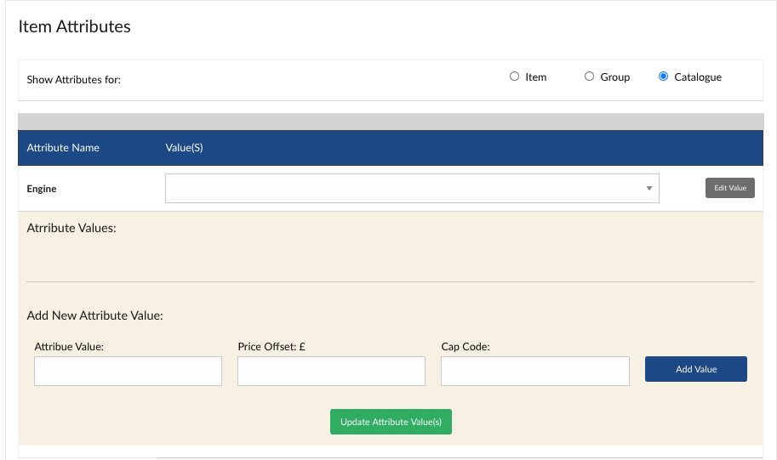The width and height of the screenshot is (777, 460).
Task: Click the 'Price Offset: £' field label
Action: [x=271, y=347]
